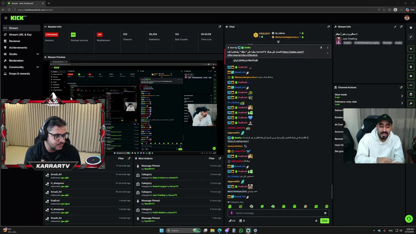Open the Windows Start menu

[x=162, y=230]
